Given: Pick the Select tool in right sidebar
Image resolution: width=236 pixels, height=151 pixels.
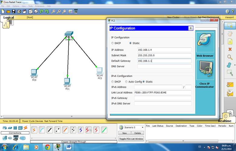Looking at the screenshot, I should [x=230, y=26].
